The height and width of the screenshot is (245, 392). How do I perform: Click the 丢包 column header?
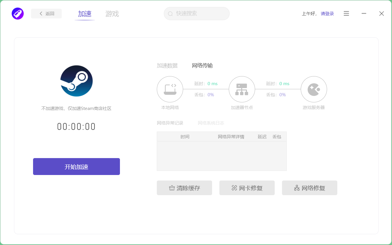pyautogui.click(x=277, y=136)
